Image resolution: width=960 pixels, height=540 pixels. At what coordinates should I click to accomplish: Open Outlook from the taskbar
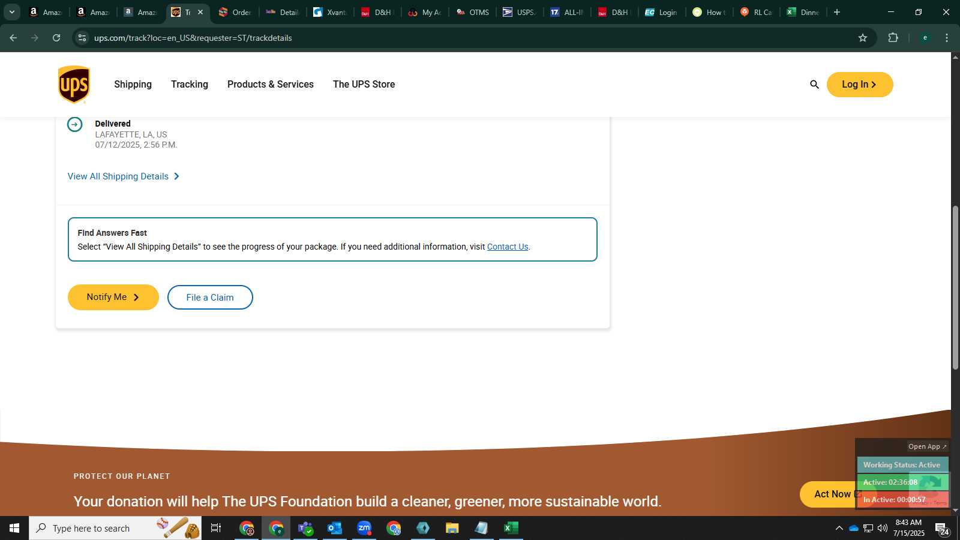pos(335,528)
